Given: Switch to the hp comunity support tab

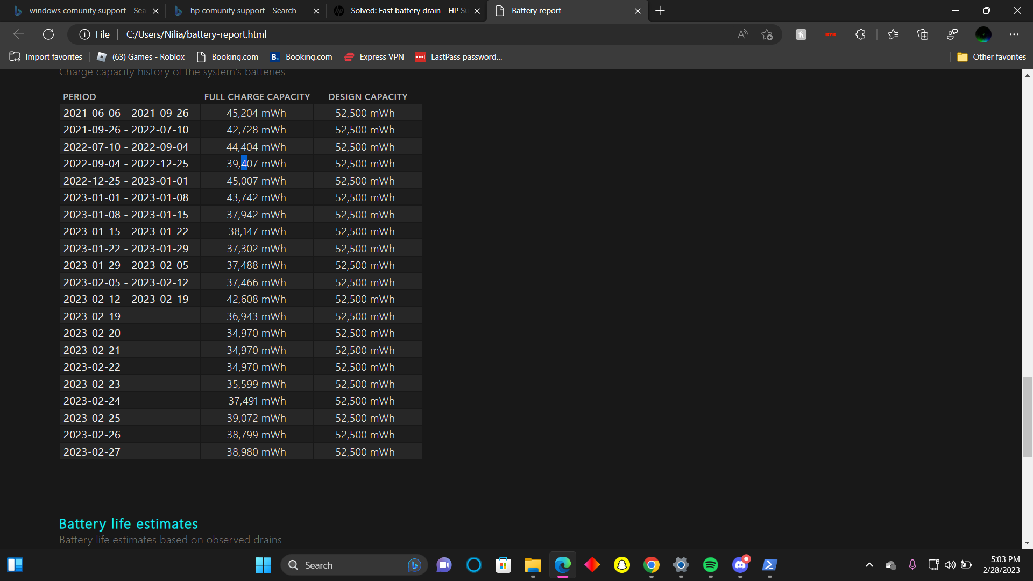Looking at the screenshot, I should click(x=242, y=11).
